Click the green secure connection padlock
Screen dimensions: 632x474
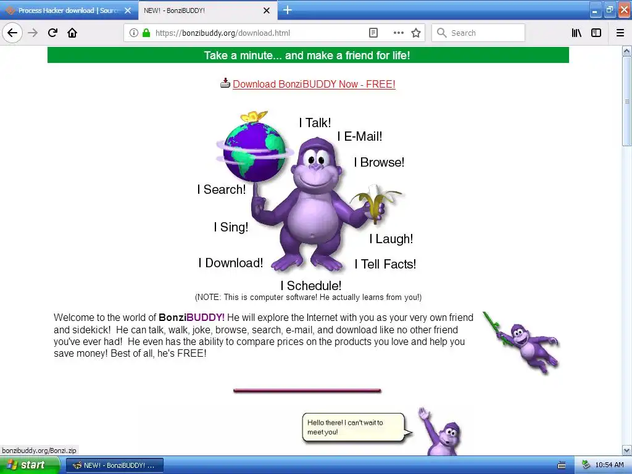[146, 33]
